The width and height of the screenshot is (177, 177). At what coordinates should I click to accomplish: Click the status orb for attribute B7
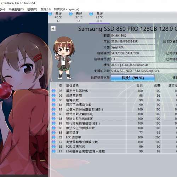click(53, 123)
